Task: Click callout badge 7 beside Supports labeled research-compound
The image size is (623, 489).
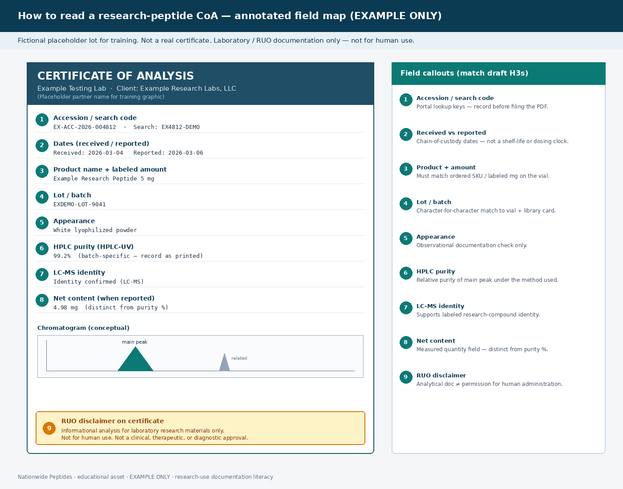Action: pos(406,308)
